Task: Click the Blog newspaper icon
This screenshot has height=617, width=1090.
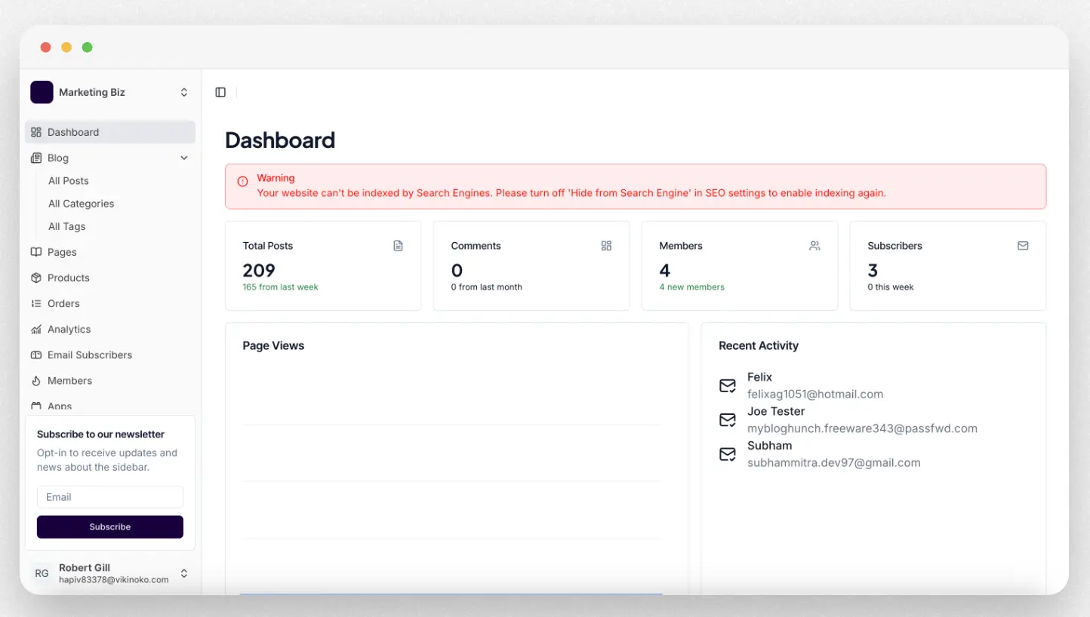Action: (x=36, y=158)
